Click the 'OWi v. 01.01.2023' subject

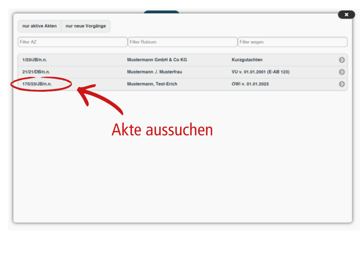(250, 84)
